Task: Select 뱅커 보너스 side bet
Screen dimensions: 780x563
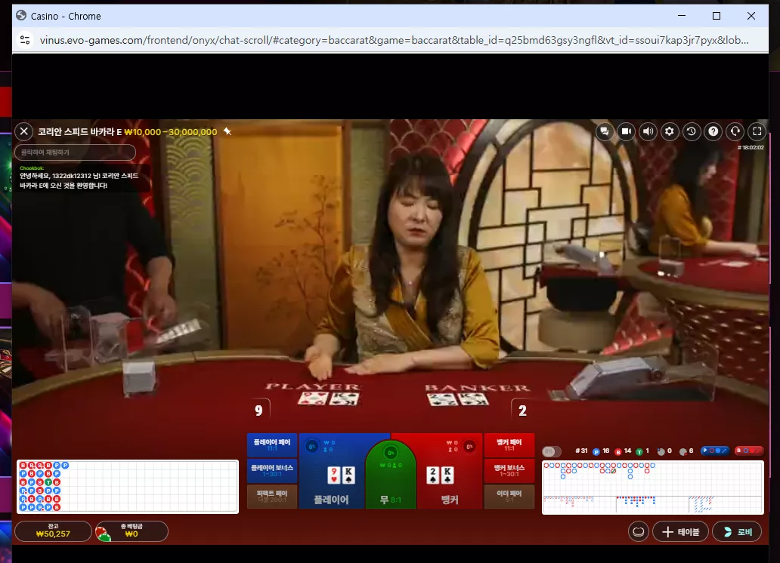Action: 509,471
